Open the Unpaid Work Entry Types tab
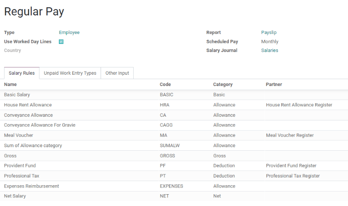 70,73
